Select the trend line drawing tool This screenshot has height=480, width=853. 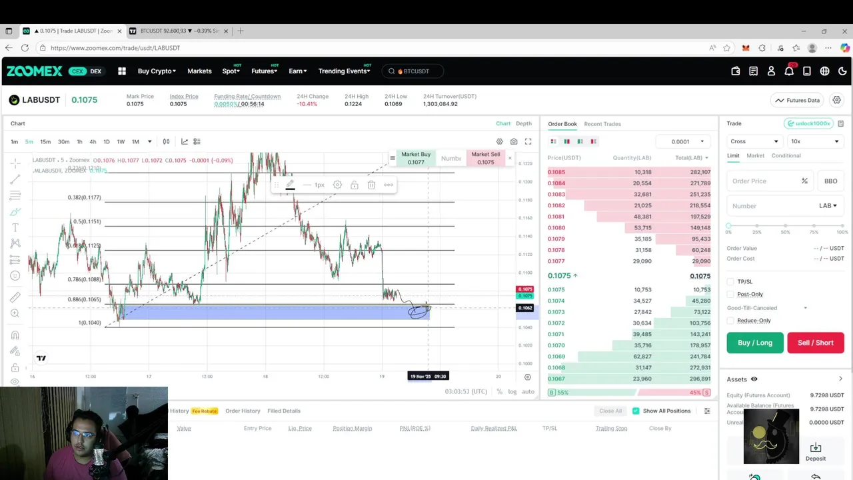pos(15,180)
